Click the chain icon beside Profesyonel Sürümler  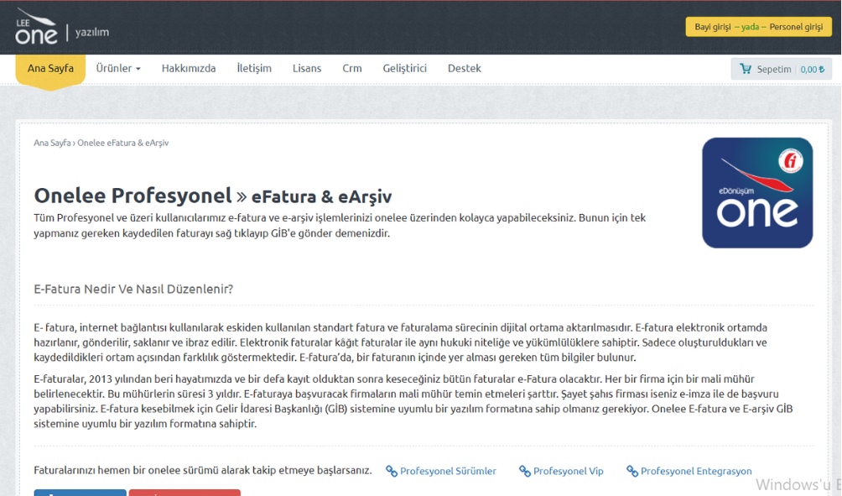392,472
